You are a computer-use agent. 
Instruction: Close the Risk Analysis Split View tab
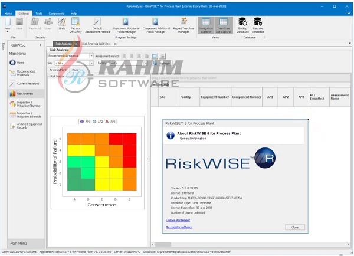coord(115,44)
